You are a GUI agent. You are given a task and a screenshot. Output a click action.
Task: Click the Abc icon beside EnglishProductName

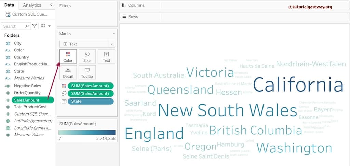(8, 64)
